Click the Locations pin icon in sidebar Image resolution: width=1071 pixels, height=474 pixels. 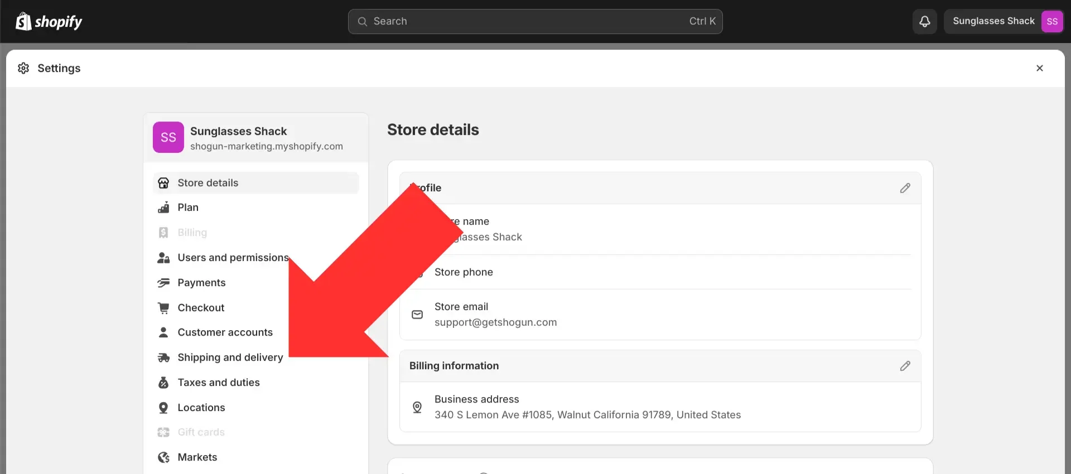(163, 408)
